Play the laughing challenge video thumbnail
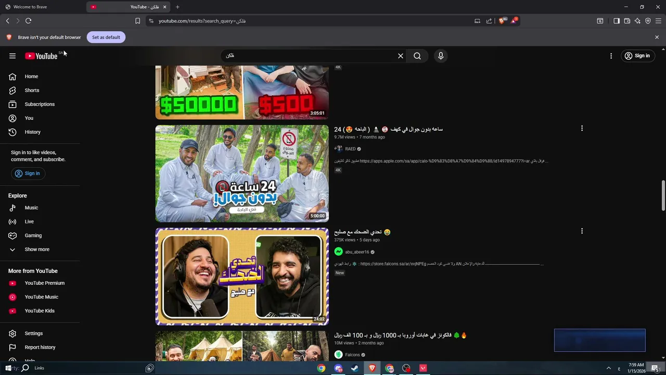The width and height of the screenshot is (666, 375). pos(242,277)
